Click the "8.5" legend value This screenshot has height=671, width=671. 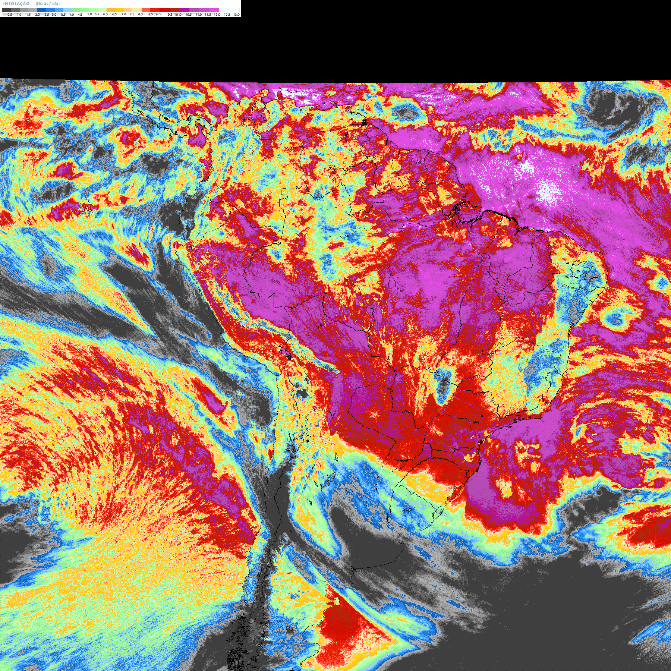(151, 14)
